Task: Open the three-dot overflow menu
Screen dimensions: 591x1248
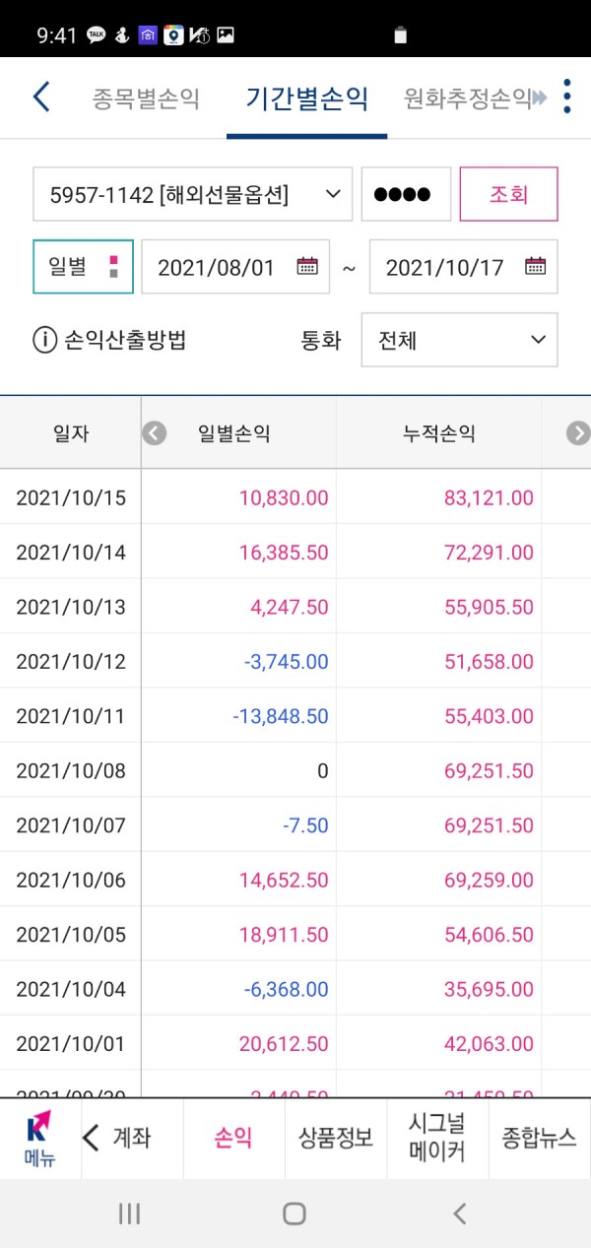Action: pos(566,97)
